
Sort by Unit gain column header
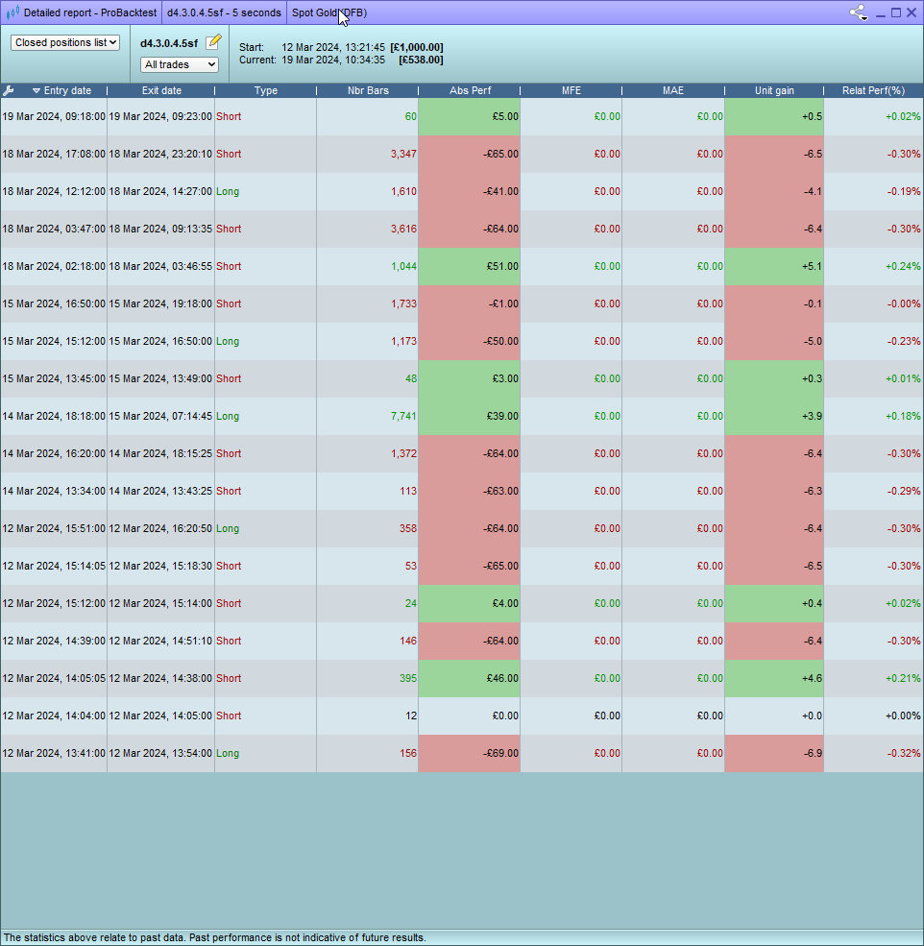(x=774, y=90)
